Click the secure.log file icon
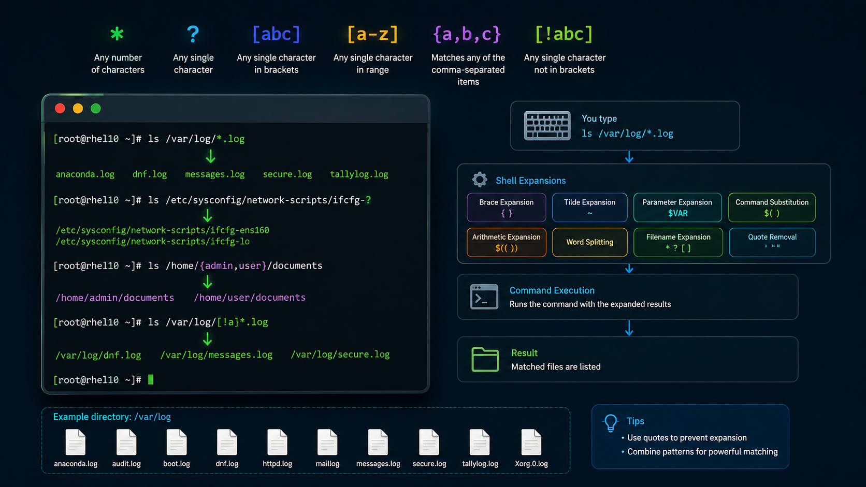Screen dimensions: 866x487 [429, 442]
